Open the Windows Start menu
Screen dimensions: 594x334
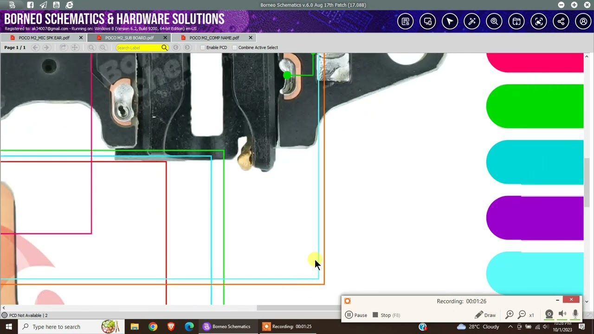[9, 327]
